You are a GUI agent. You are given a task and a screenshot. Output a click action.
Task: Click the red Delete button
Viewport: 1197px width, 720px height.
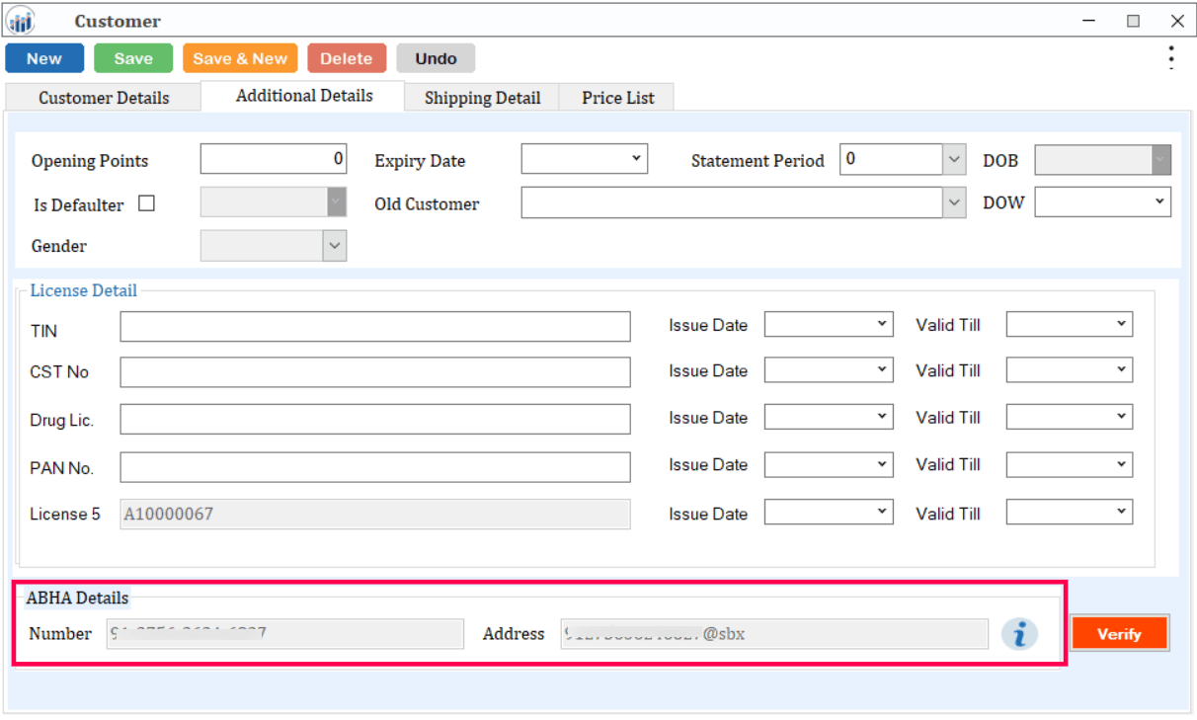(347, 58)
